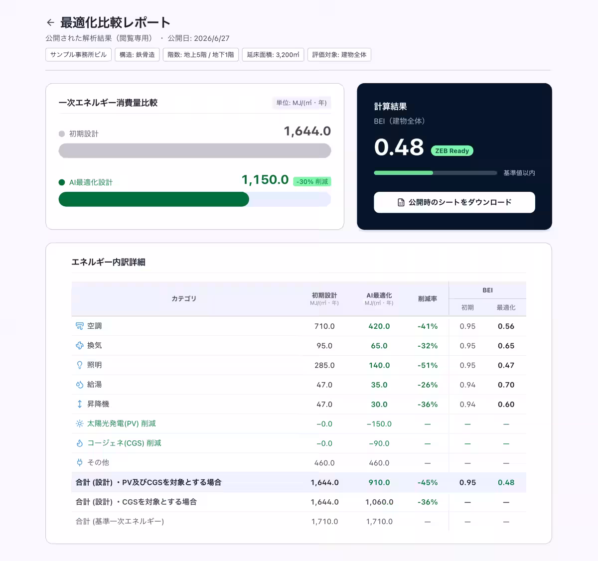Click the green dot beside AI最適化設計 legend
The height and width of the screenshot is (561, 598).
tap(62, 182)
